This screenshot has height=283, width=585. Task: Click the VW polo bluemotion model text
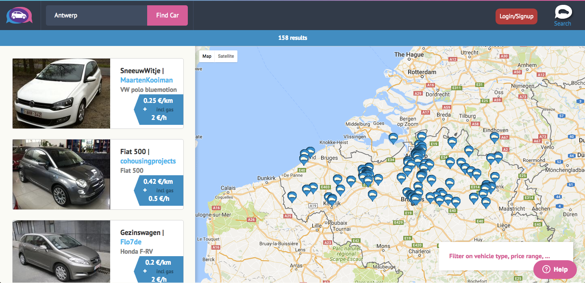point(148,89)
